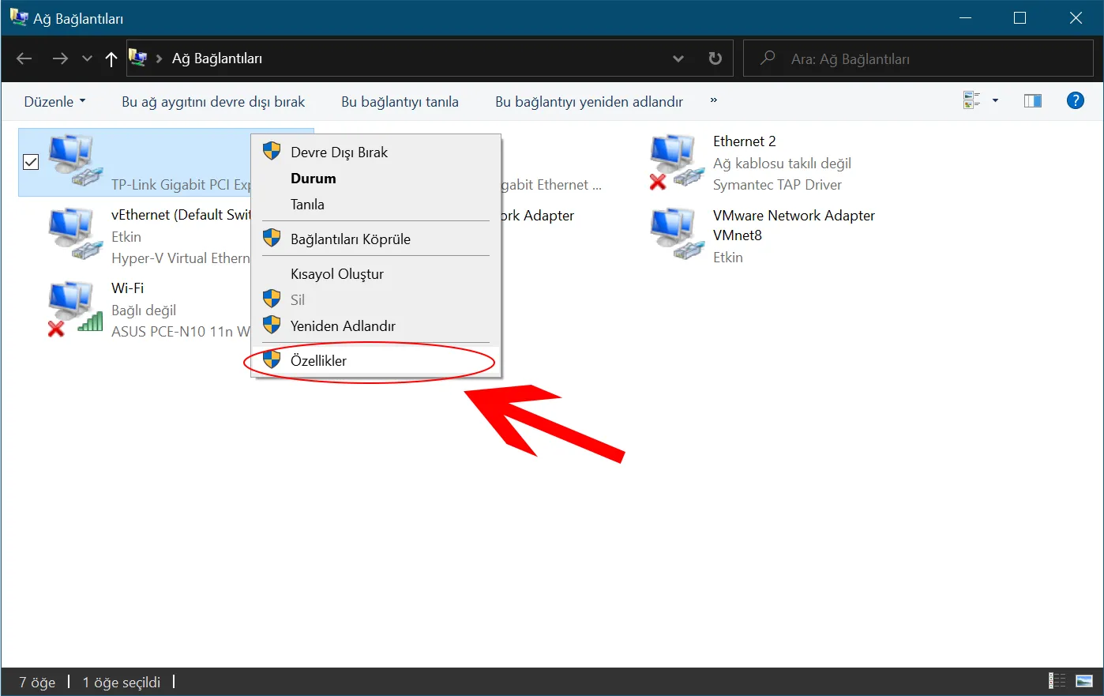The width and height of the screenshot is (1104, 696).
Task: Go back with the back arrow
Action: click(24, 58)
